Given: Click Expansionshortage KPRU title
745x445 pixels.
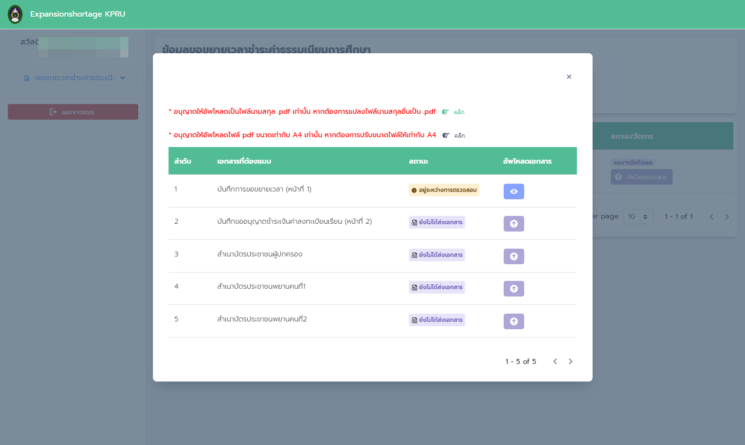Looking at the screenshot, I should tap(78, 14).
